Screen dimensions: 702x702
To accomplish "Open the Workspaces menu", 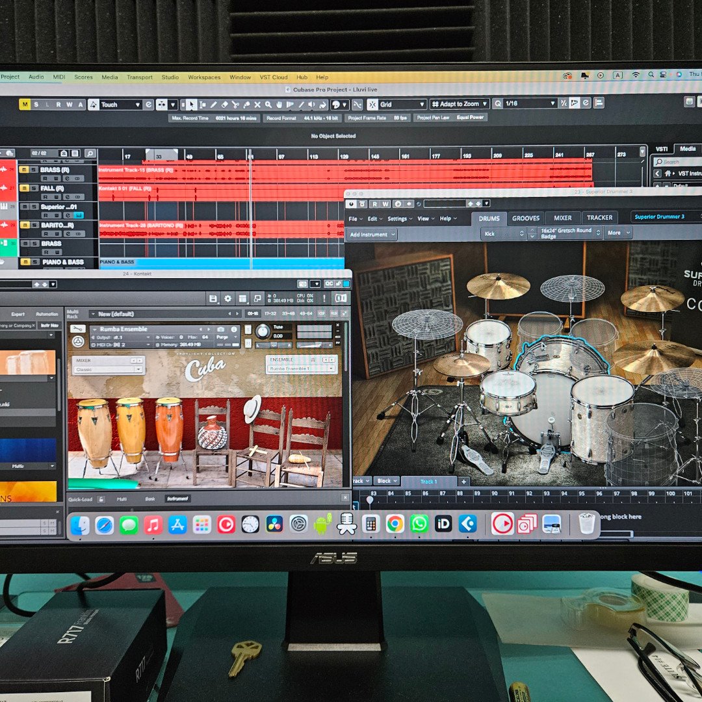I will pos(204,77).
